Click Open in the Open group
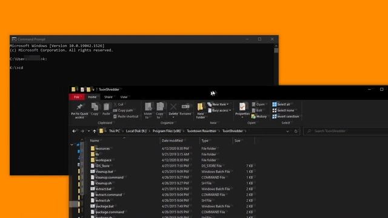This screenshot has height=218, width=388. tap(258, 104)
